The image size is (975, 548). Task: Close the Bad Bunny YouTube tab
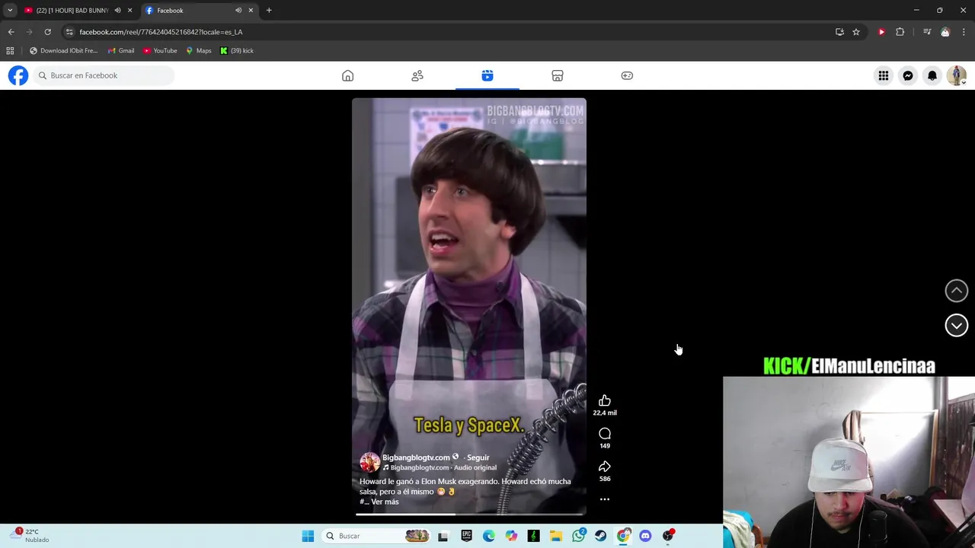(x=129, y=11)
